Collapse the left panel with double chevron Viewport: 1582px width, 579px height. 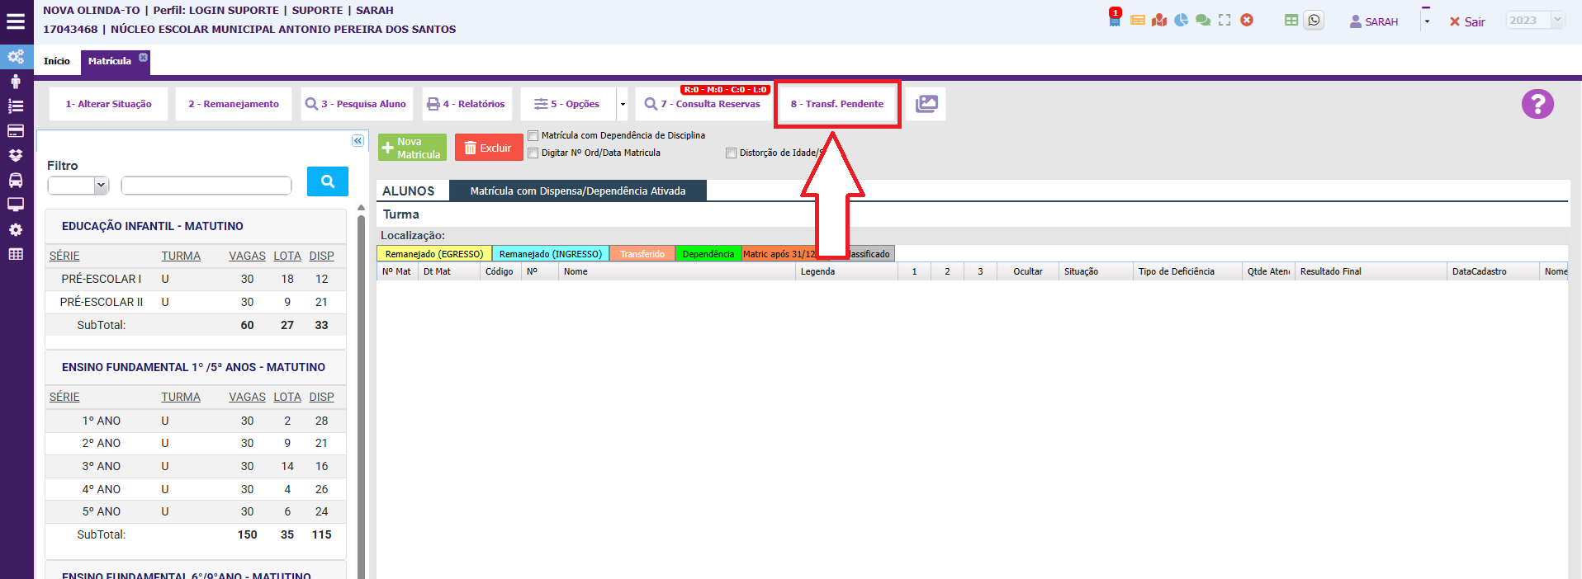tap(358, 141)
